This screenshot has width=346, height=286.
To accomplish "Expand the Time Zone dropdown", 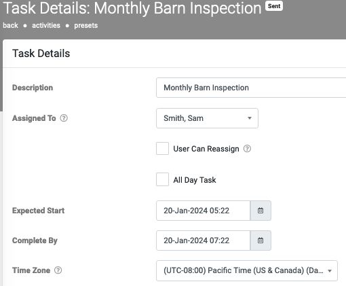I will (247, 270).
